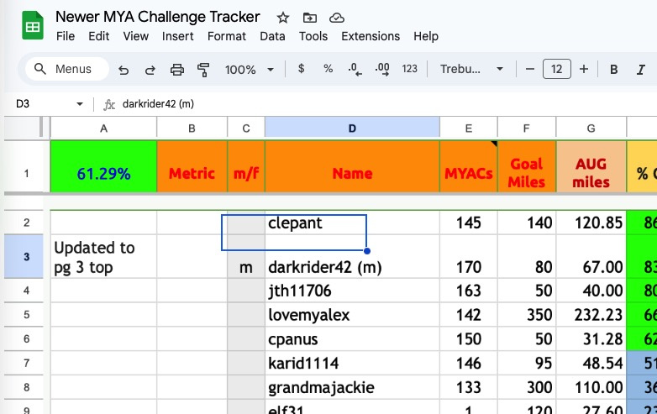Select column F header
This screenshot has width=657, height=414.
(x=526, y=128)
